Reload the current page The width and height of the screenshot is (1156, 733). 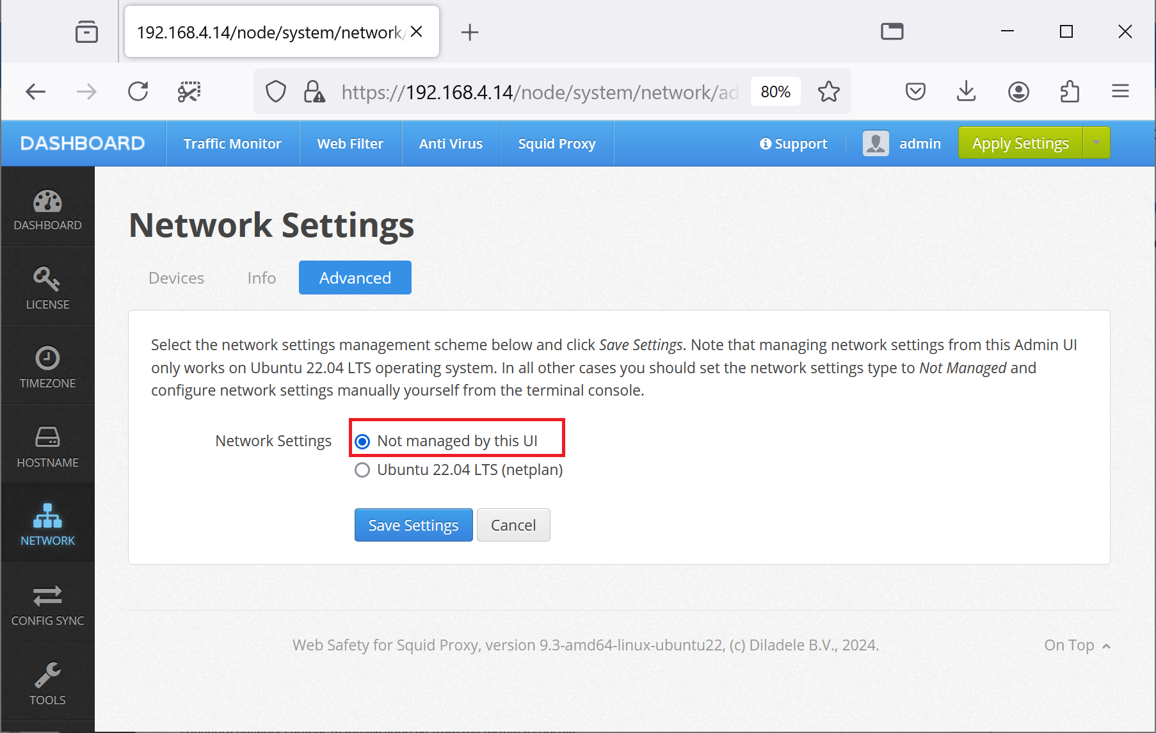[x=138, y=92]
